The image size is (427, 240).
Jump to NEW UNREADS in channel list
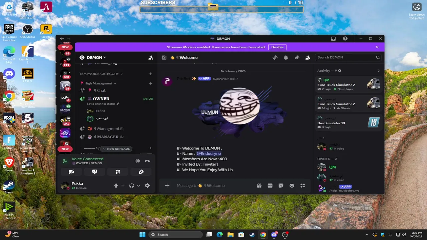[x=116, y=149]
